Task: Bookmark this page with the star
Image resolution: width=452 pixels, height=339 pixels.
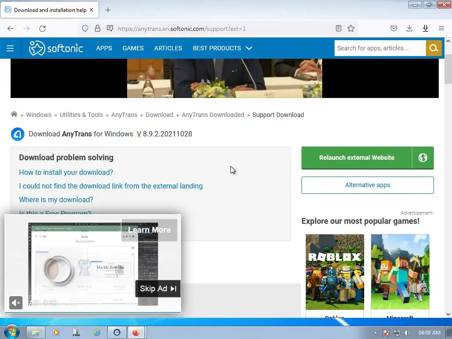Action: click(351, 28)
